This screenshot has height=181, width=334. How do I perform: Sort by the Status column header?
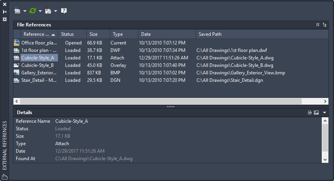coord(67,34)
